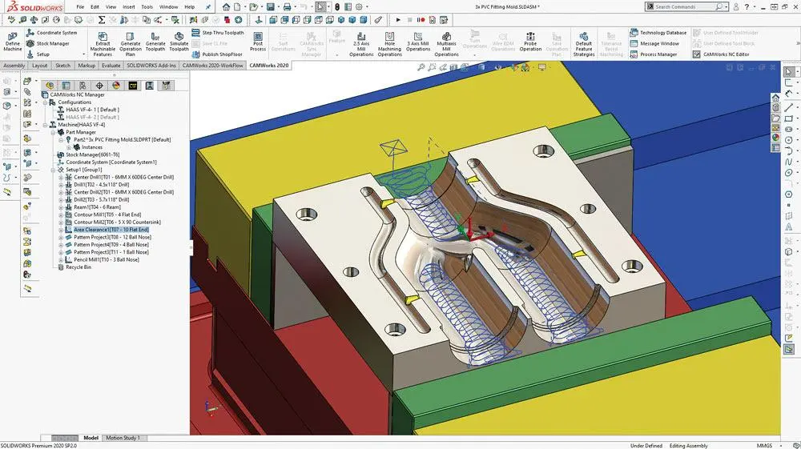Select Stock Manager[6061-T6] tree item
Screen dimensions: 801x449
tap(92, 154)
